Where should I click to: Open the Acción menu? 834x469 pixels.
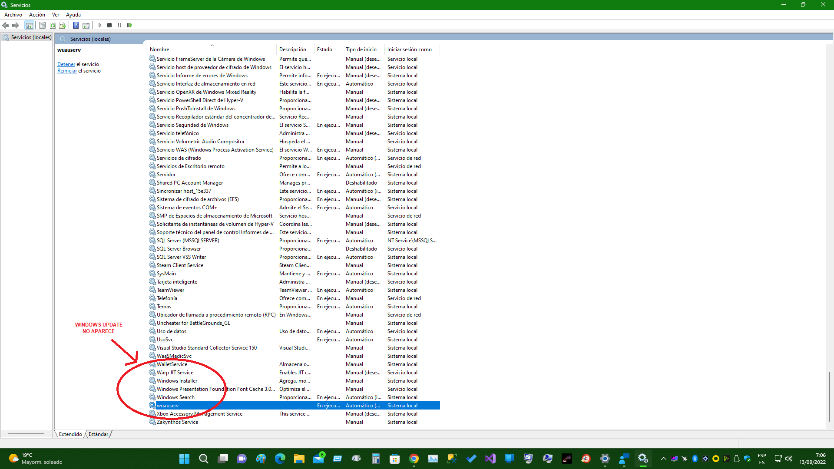point(37,15)
